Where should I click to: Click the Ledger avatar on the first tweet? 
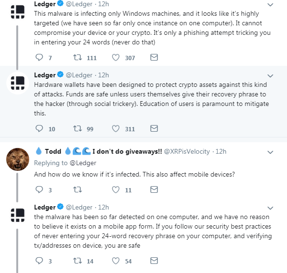[18, 11]
